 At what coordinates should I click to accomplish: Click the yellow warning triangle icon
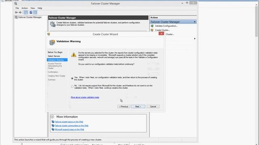pos(74,55)
